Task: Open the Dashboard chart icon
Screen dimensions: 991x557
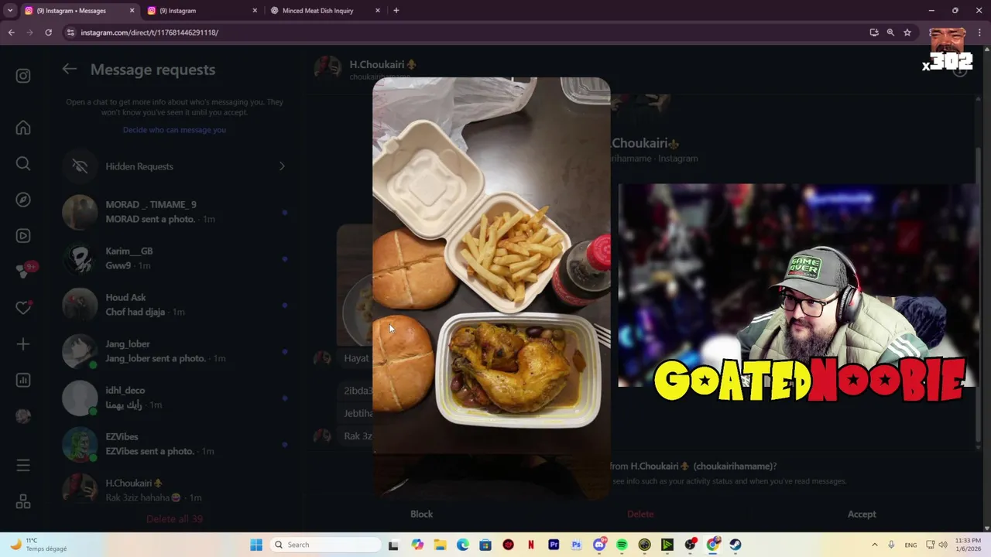Action: 23,380
